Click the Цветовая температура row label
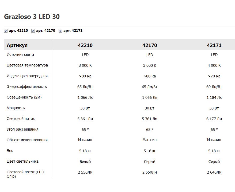Image resolution: width=235 pixels, height=192 pixels. click(x=27, y=65)
